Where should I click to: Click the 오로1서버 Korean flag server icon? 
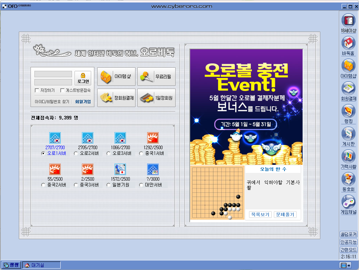pyautogui.click(x=55, y=138)
